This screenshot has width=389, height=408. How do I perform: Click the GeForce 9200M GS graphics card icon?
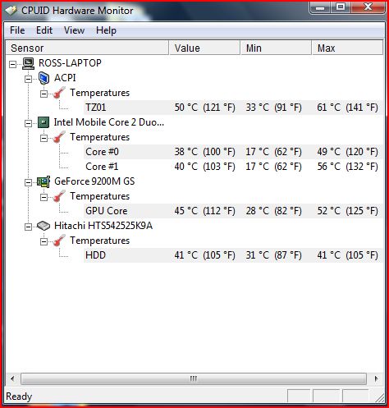43,181
